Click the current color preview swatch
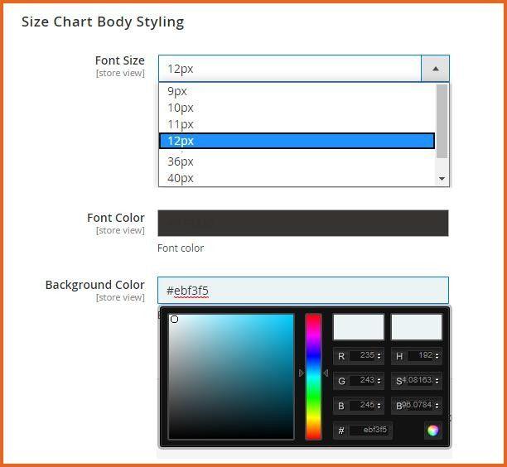The width and height of the screenshot is (507, 467). (x=417, y=327)
